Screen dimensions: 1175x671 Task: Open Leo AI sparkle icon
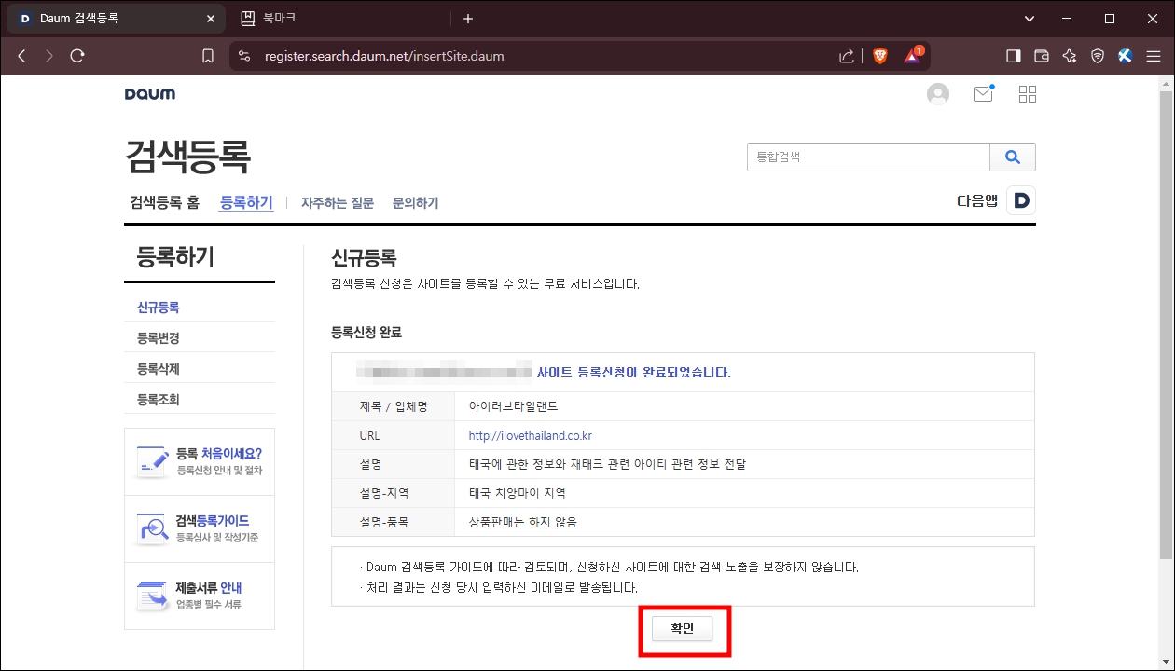pyautogui.click(x=1070, y=56)
